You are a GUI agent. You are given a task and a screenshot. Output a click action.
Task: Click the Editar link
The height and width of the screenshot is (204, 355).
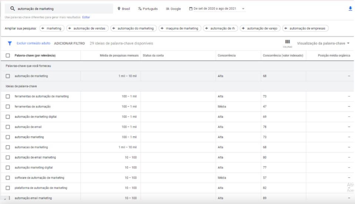pyautogui.click(x=86, y=17)
